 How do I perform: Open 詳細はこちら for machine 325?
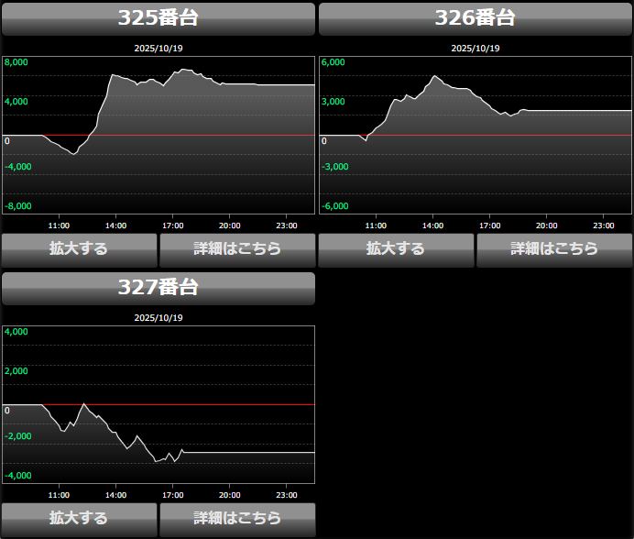coord(237,248)
